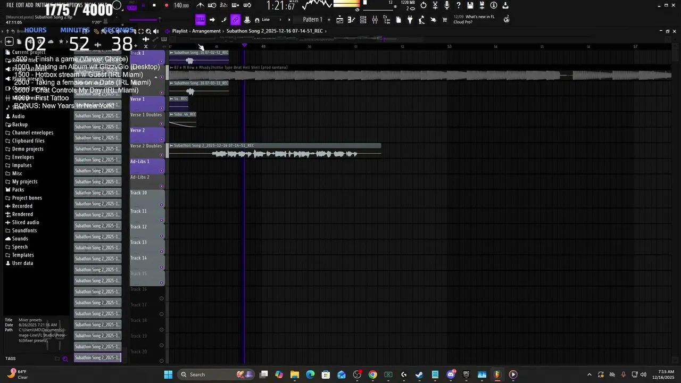
Task: Click timeline ruler at bar 53
Action: coord(449,46)
